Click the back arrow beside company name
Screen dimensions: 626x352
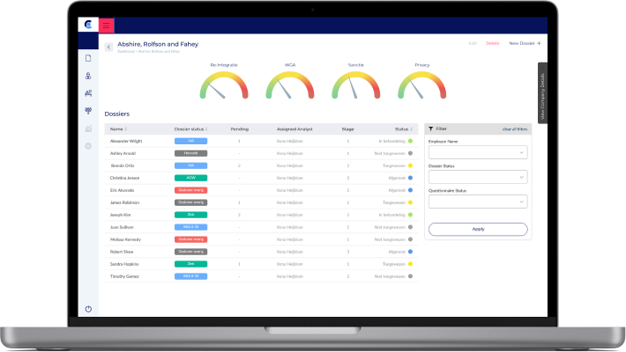click(x=108, y=47)
